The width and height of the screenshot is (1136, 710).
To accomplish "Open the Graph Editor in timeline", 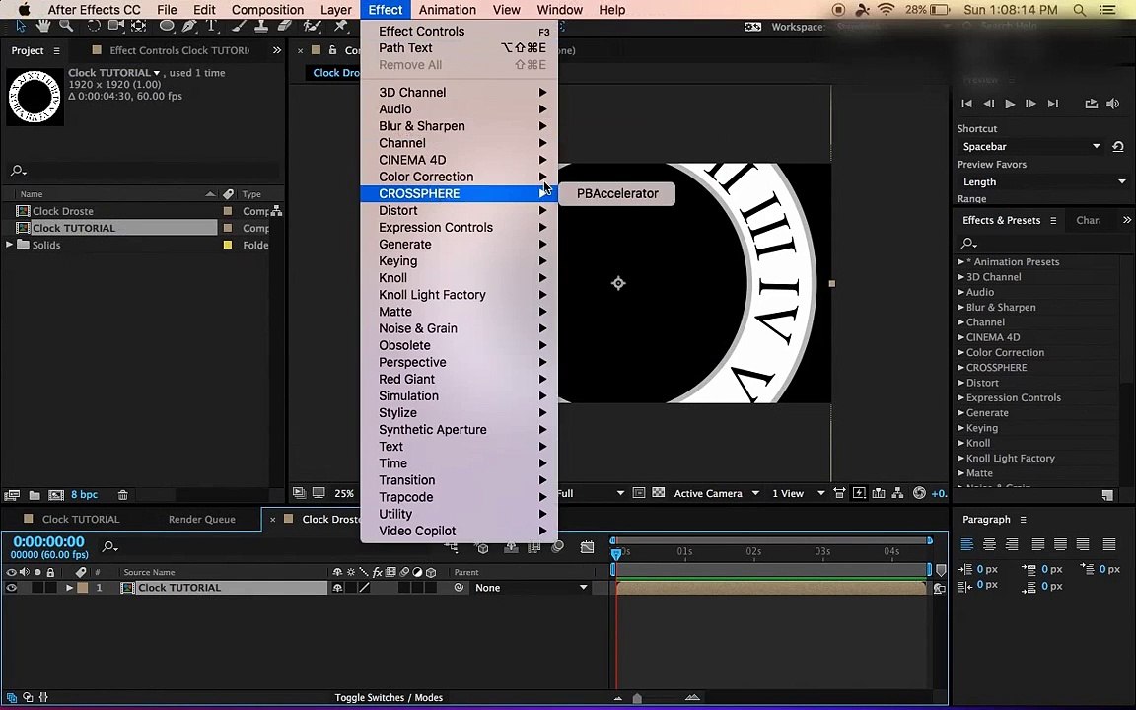I will coord(587,547).
